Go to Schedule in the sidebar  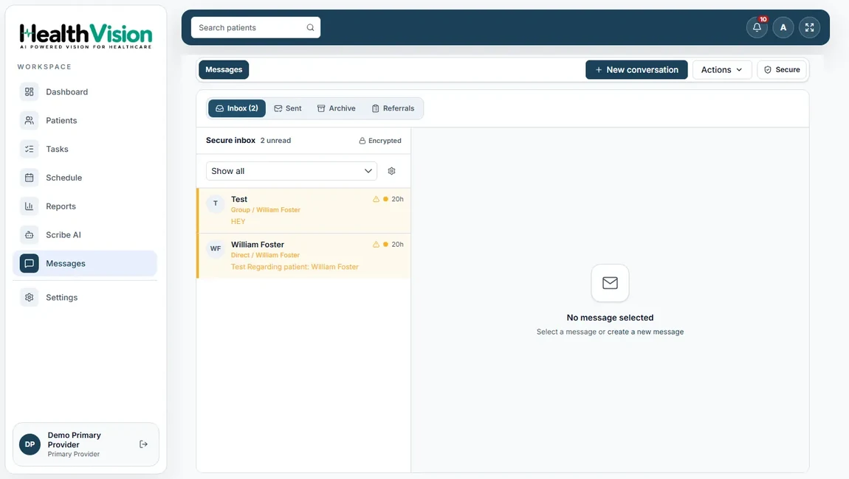[x=85, y=178]
